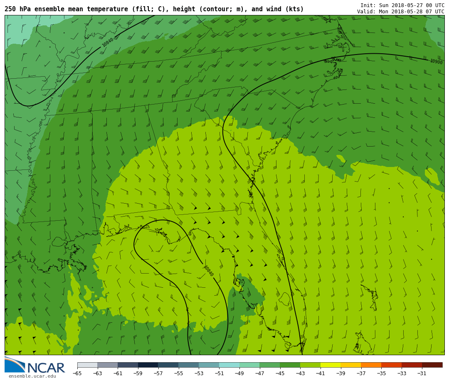Open the ensemble.ucar.edu link text
The image size is (449, 381).
[32, 376]
